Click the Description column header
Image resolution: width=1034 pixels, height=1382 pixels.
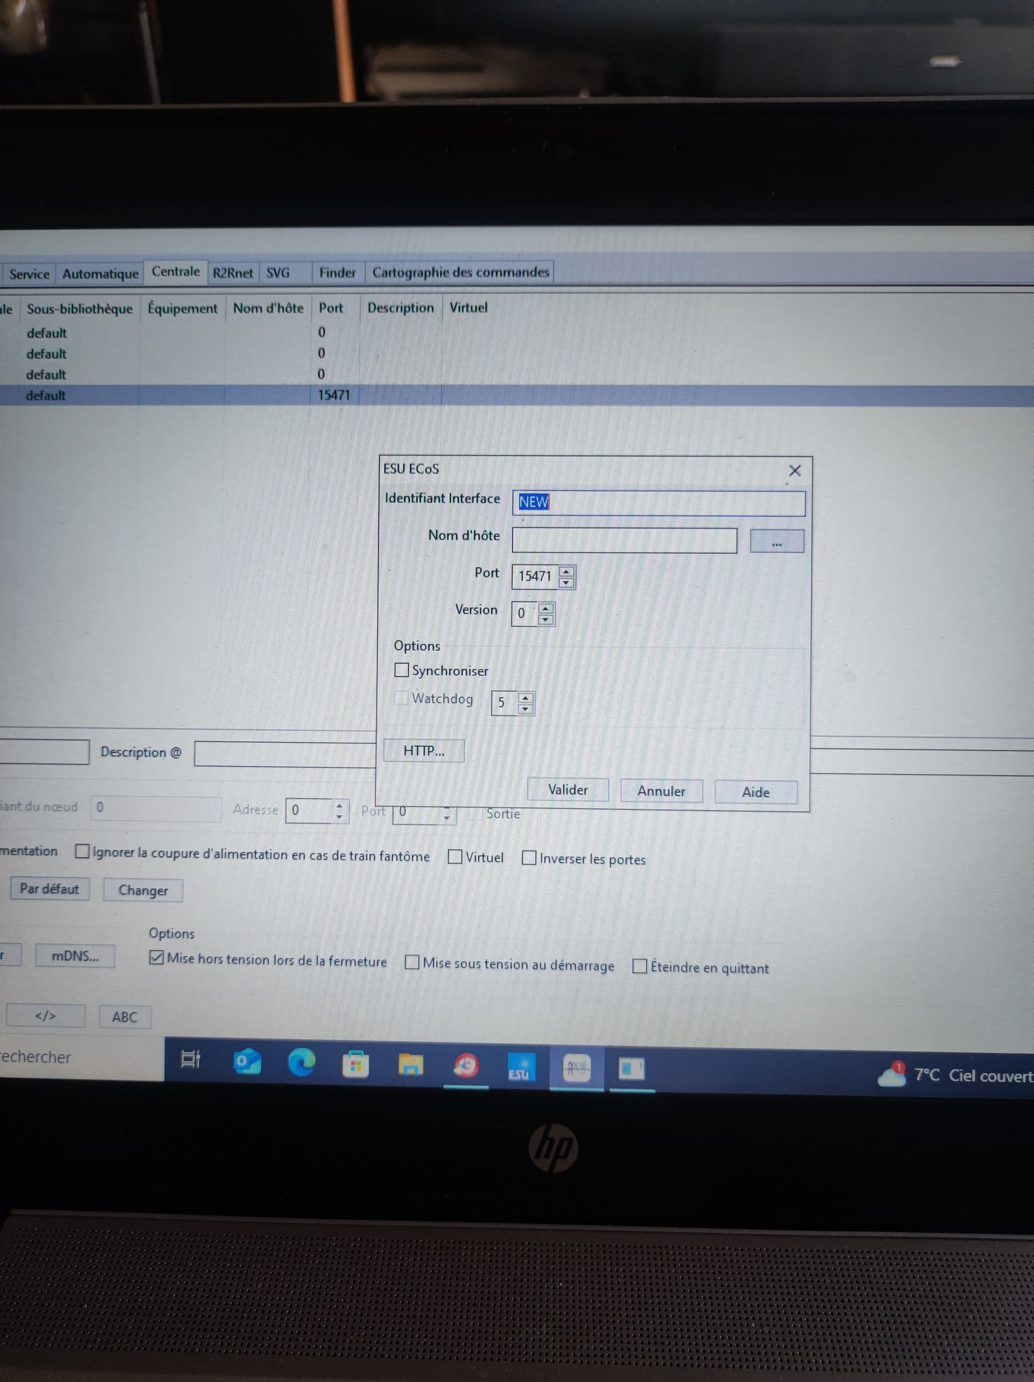pyautogui.click(x=401, y=308)
